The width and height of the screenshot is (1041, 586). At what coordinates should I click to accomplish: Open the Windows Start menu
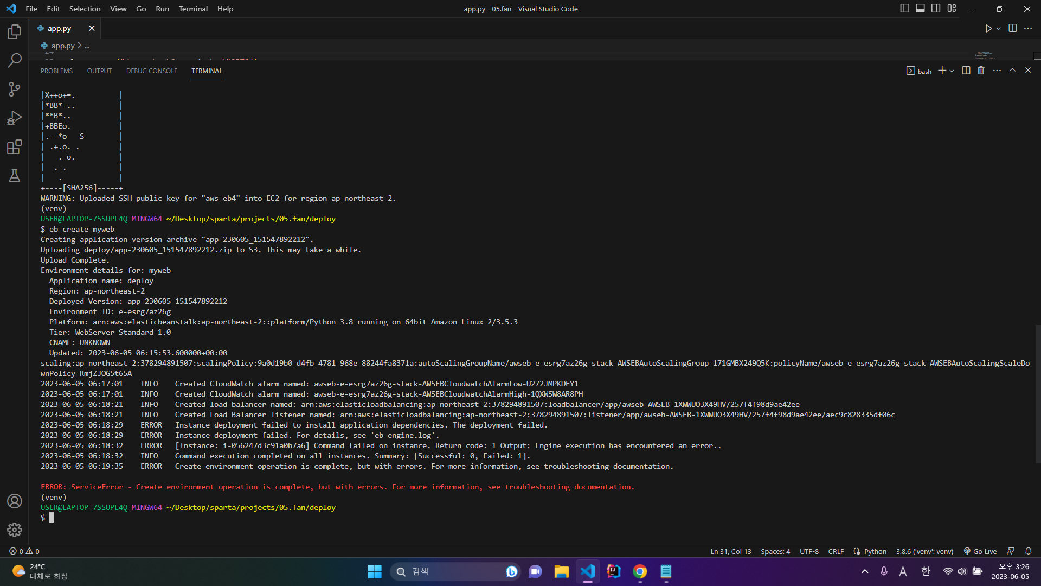375,571
